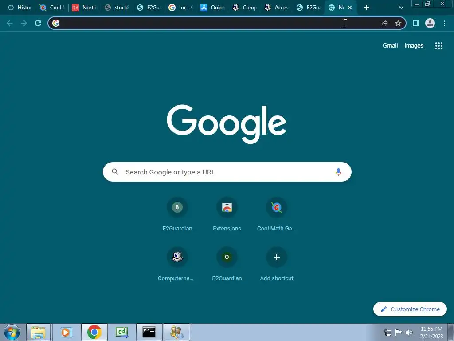The image size is (454, 341).
Task: Open Google Images link
Action: (414, 46)
